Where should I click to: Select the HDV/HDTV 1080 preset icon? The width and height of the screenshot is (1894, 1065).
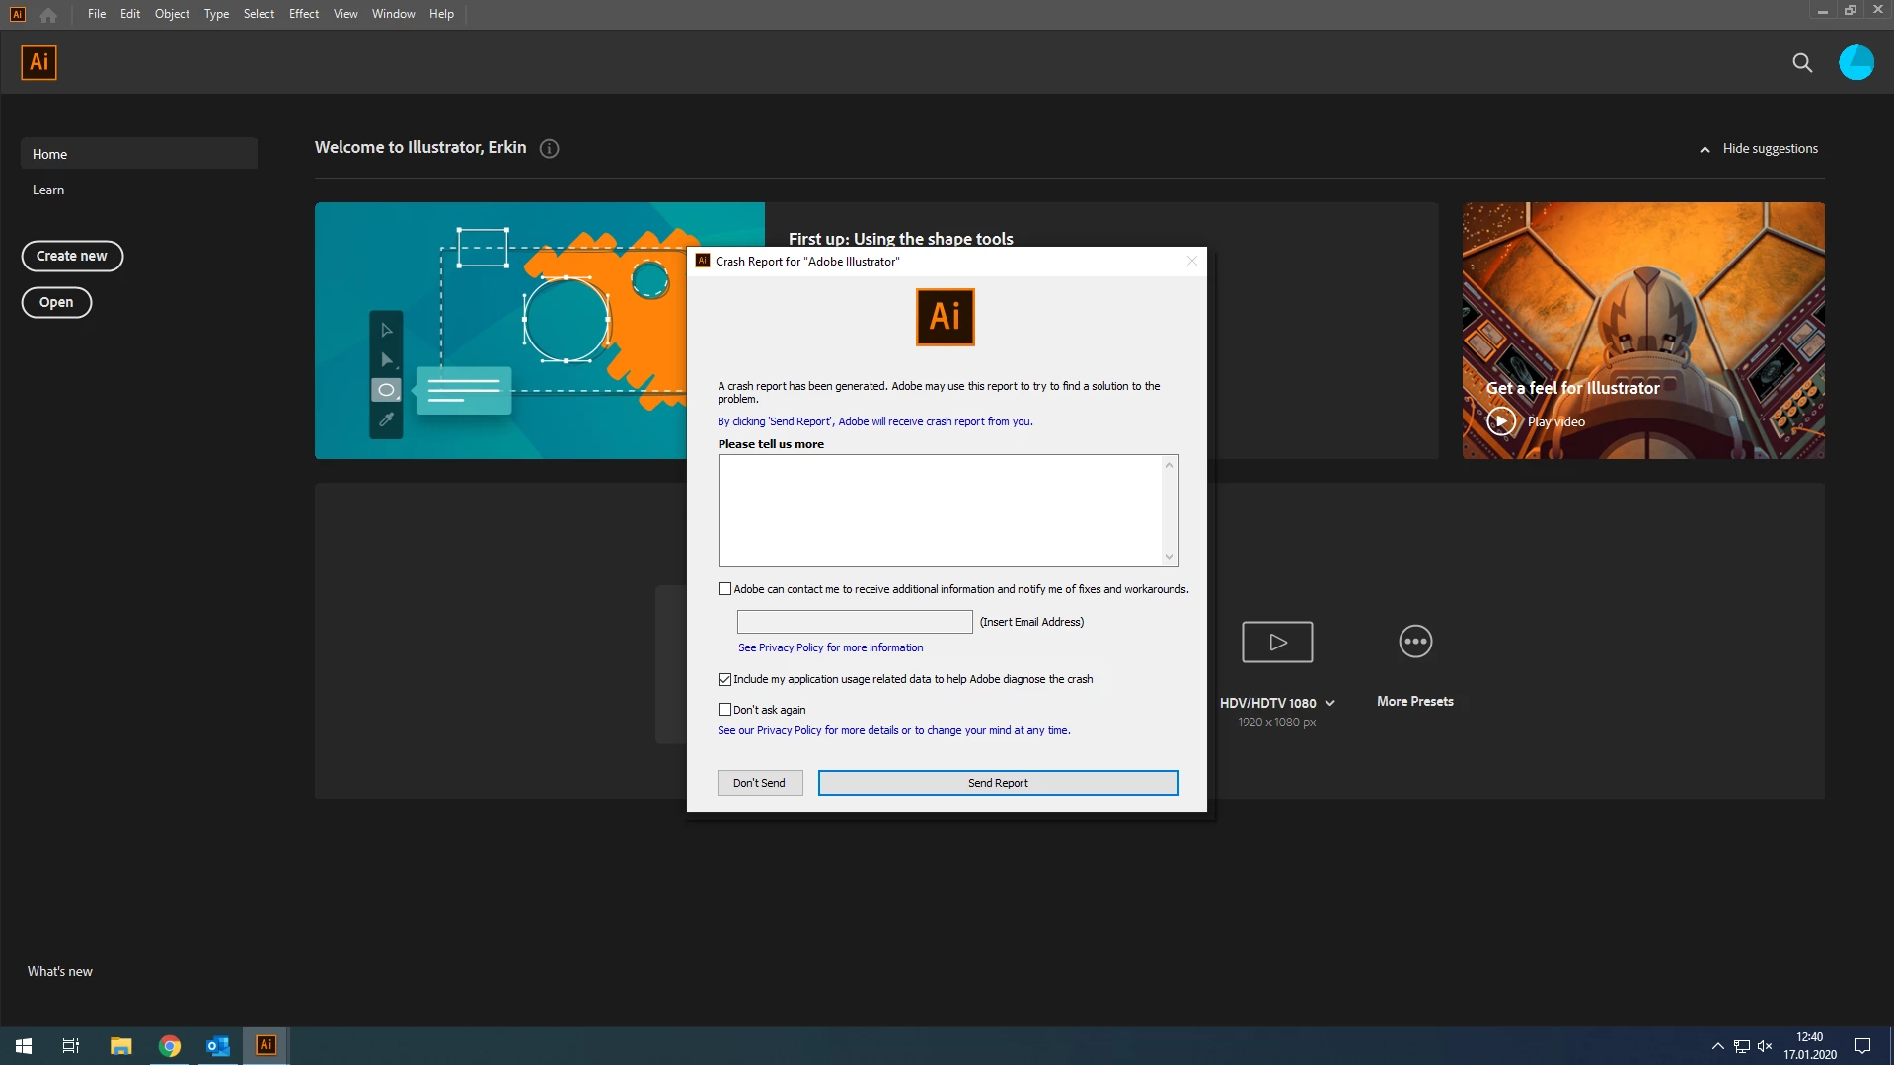pos(1277,642)
